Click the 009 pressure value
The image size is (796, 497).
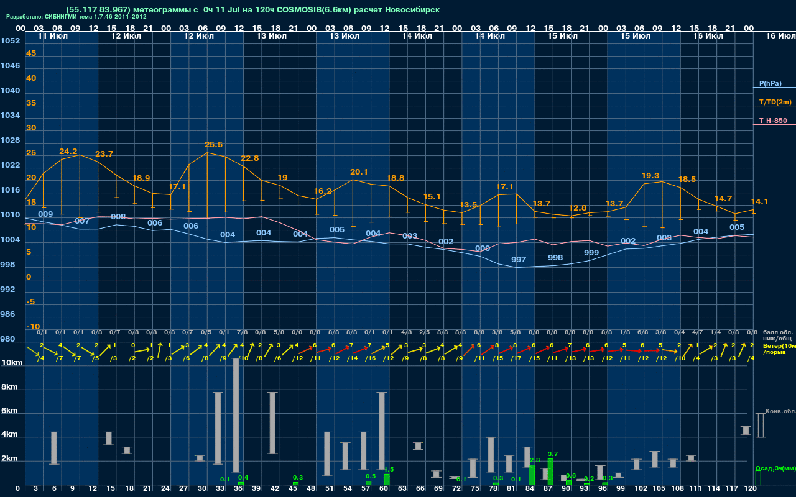45,214
